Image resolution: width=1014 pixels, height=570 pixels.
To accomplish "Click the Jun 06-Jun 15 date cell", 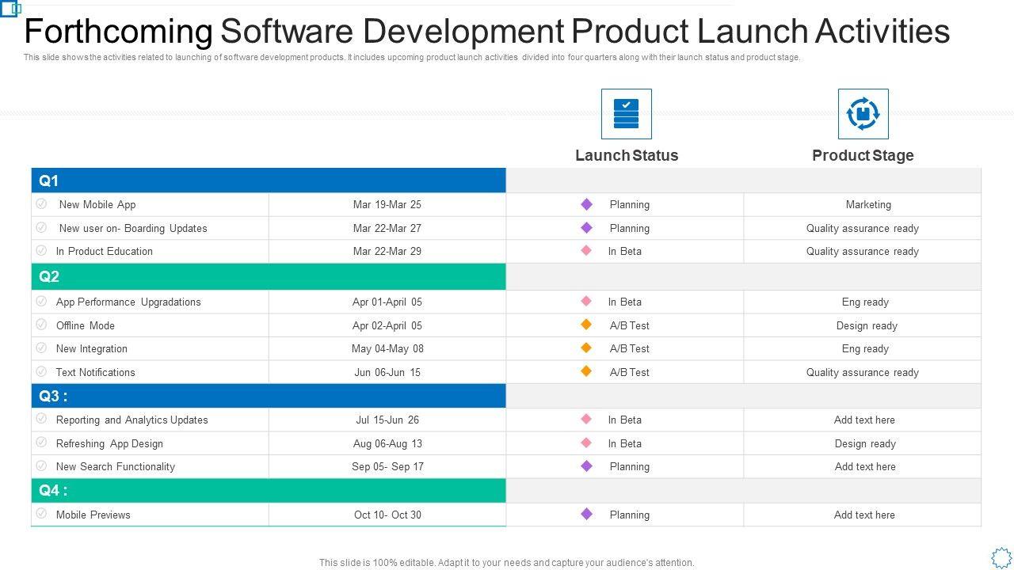I will pyautogui.click(x=387, y=372).
